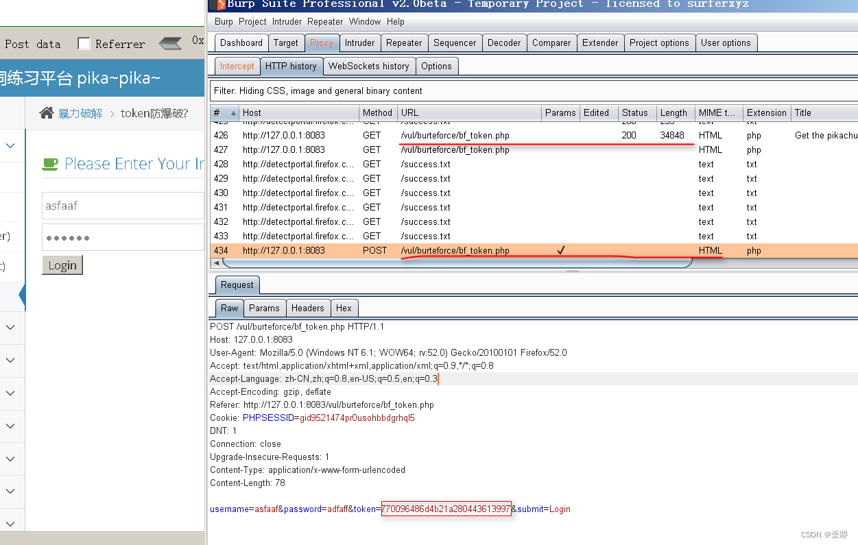Expand the bottom-most sidebar chevron in pikachu page
858x545 pixels.
[x=10, y=524]
